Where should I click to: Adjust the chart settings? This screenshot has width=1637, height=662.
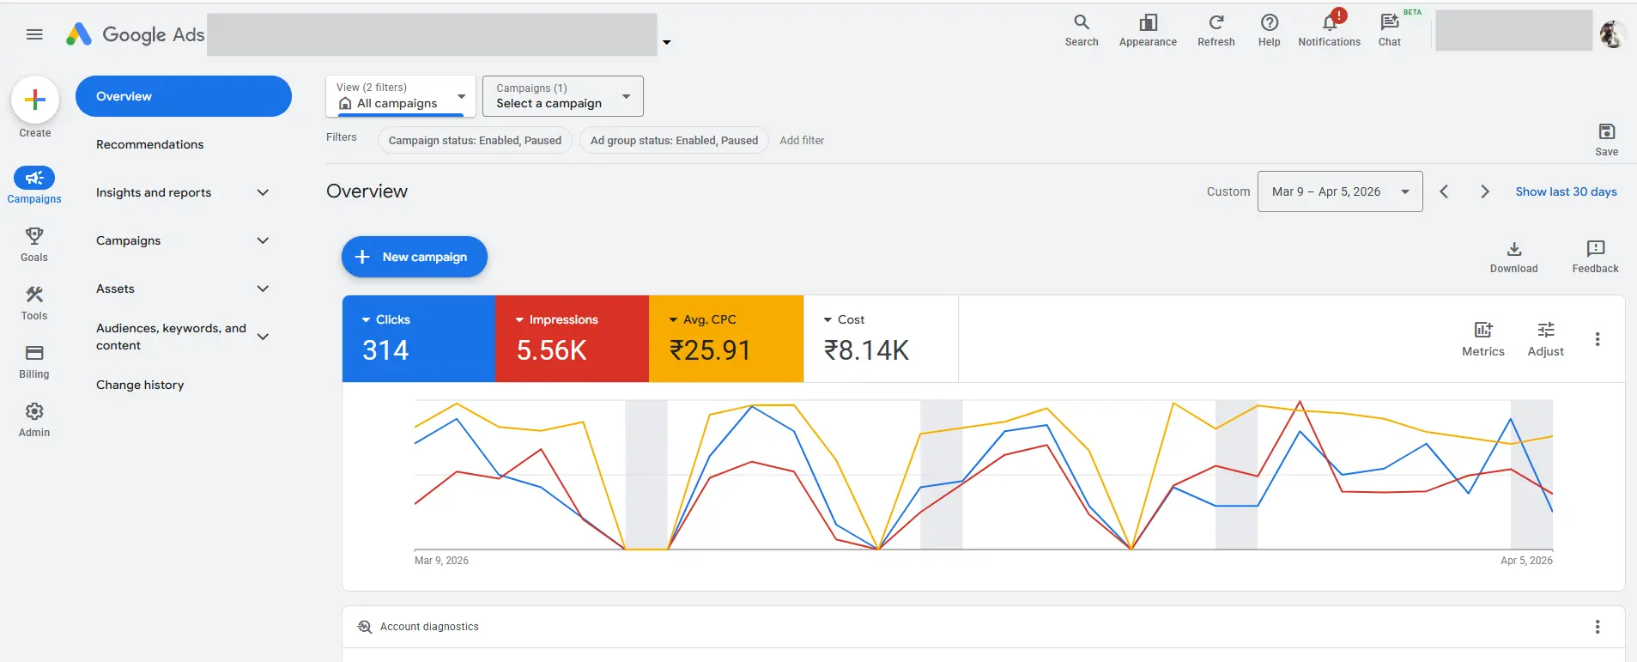1546,339
